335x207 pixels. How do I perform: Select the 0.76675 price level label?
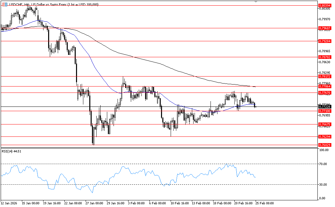click(324, 124)
